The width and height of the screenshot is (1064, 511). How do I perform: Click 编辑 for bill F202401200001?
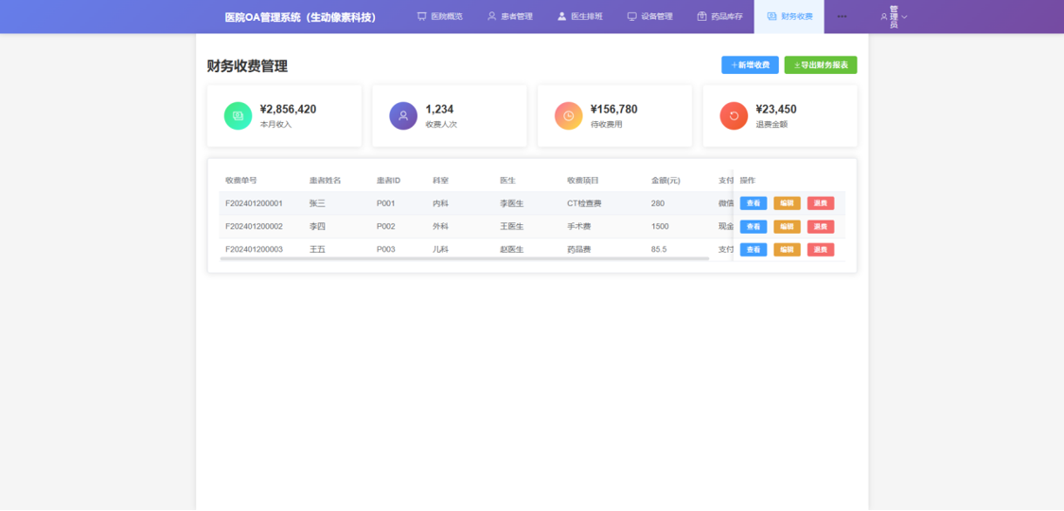788,203
